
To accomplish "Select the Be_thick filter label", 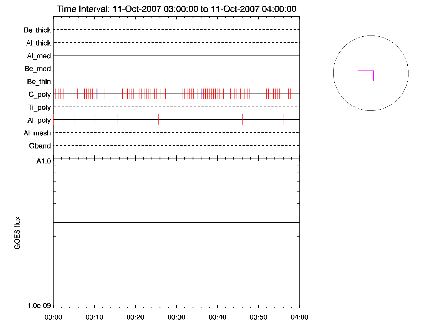I will pos(37,30).
